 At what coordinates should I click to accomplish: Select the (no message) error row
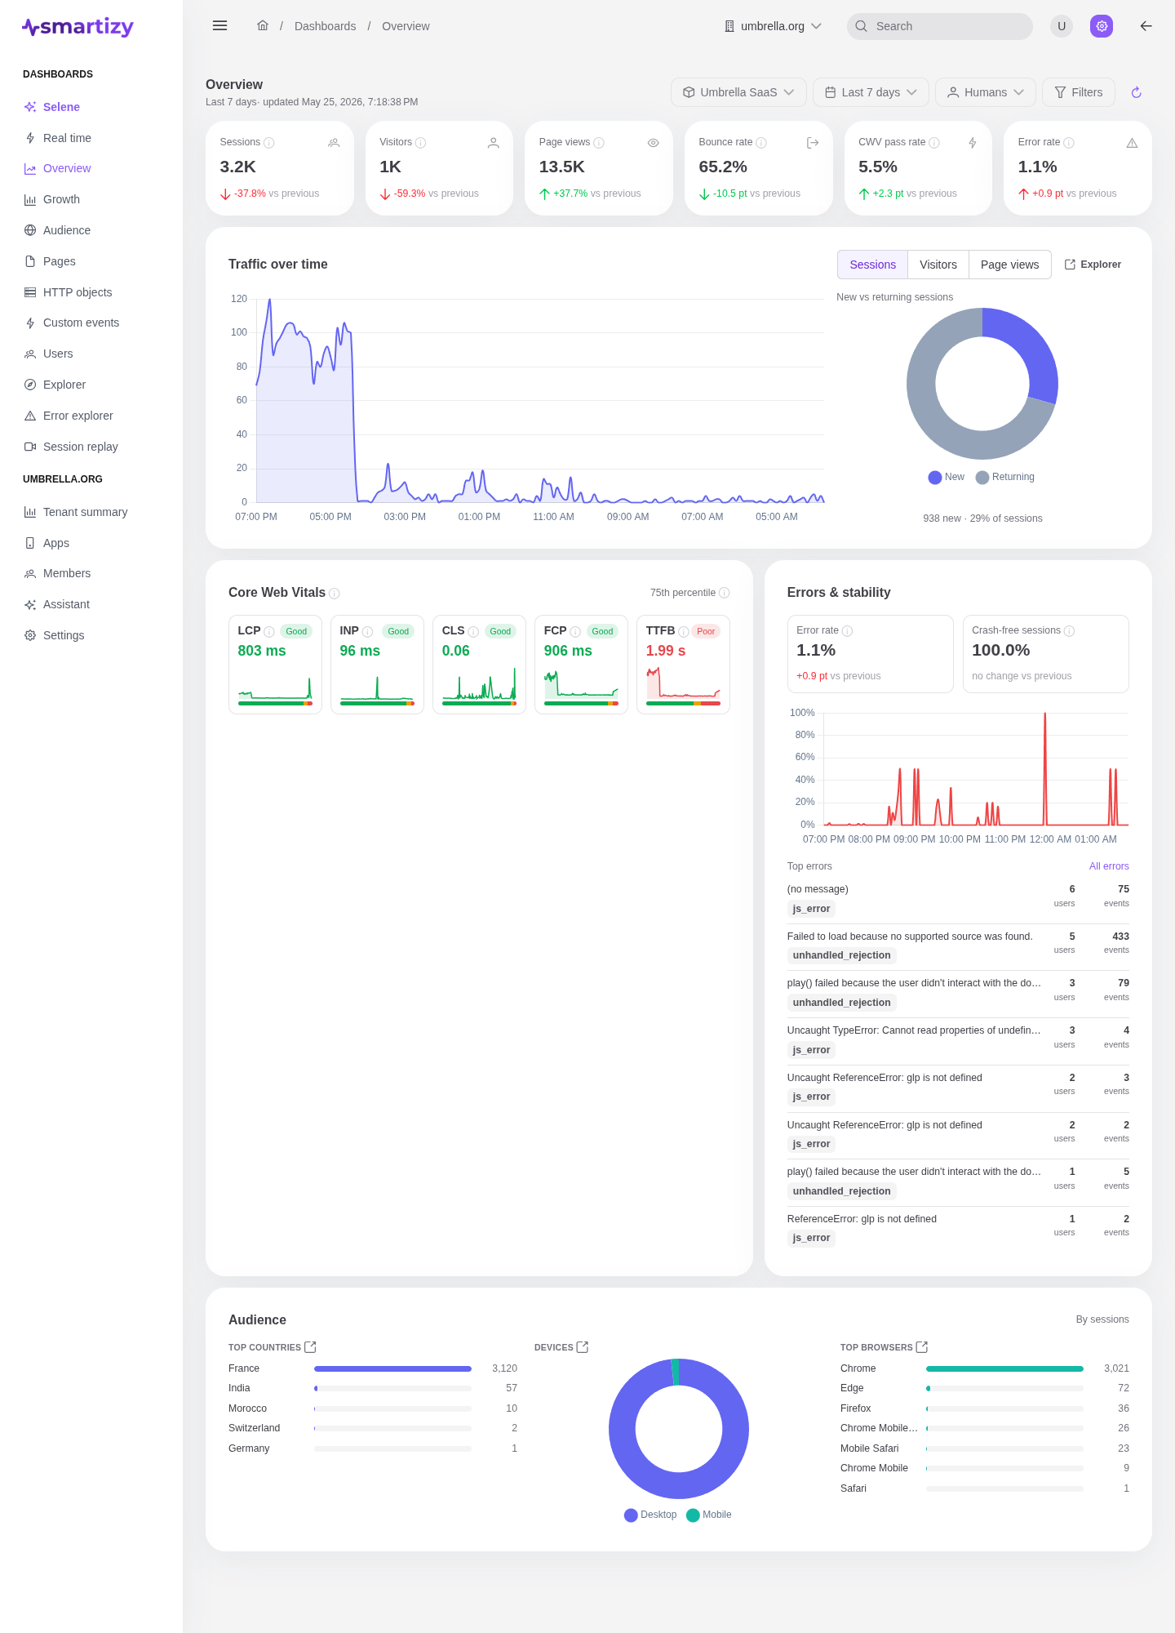[x=958, y=899]
